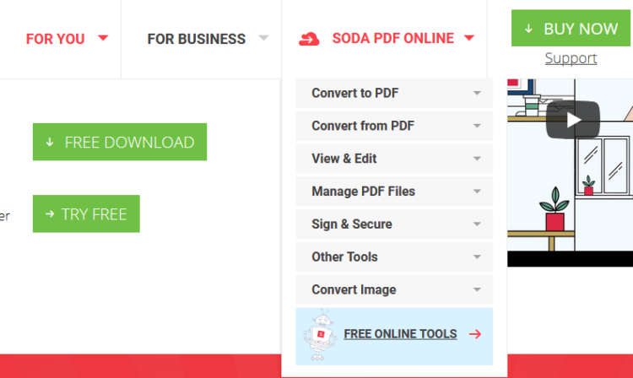Click the down arrow icon on FREE DOWNLOAD
Screen dimensions: 633x378
click(50, 142)
